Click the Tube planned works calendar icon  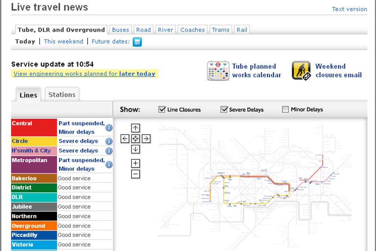218,70
